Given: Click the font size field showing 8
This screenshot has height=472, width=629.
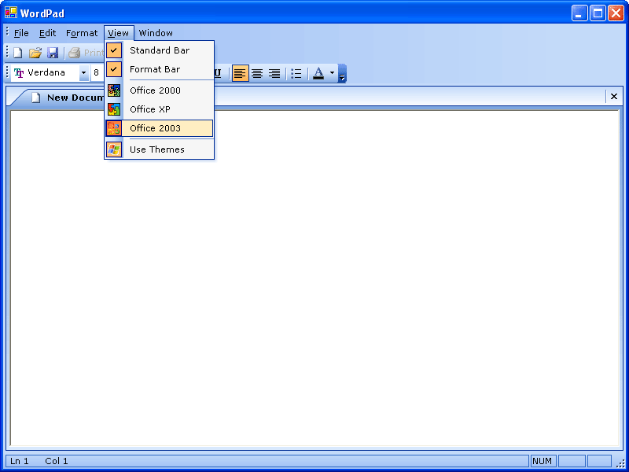Looking at the screenshot, I should (97, 73).
